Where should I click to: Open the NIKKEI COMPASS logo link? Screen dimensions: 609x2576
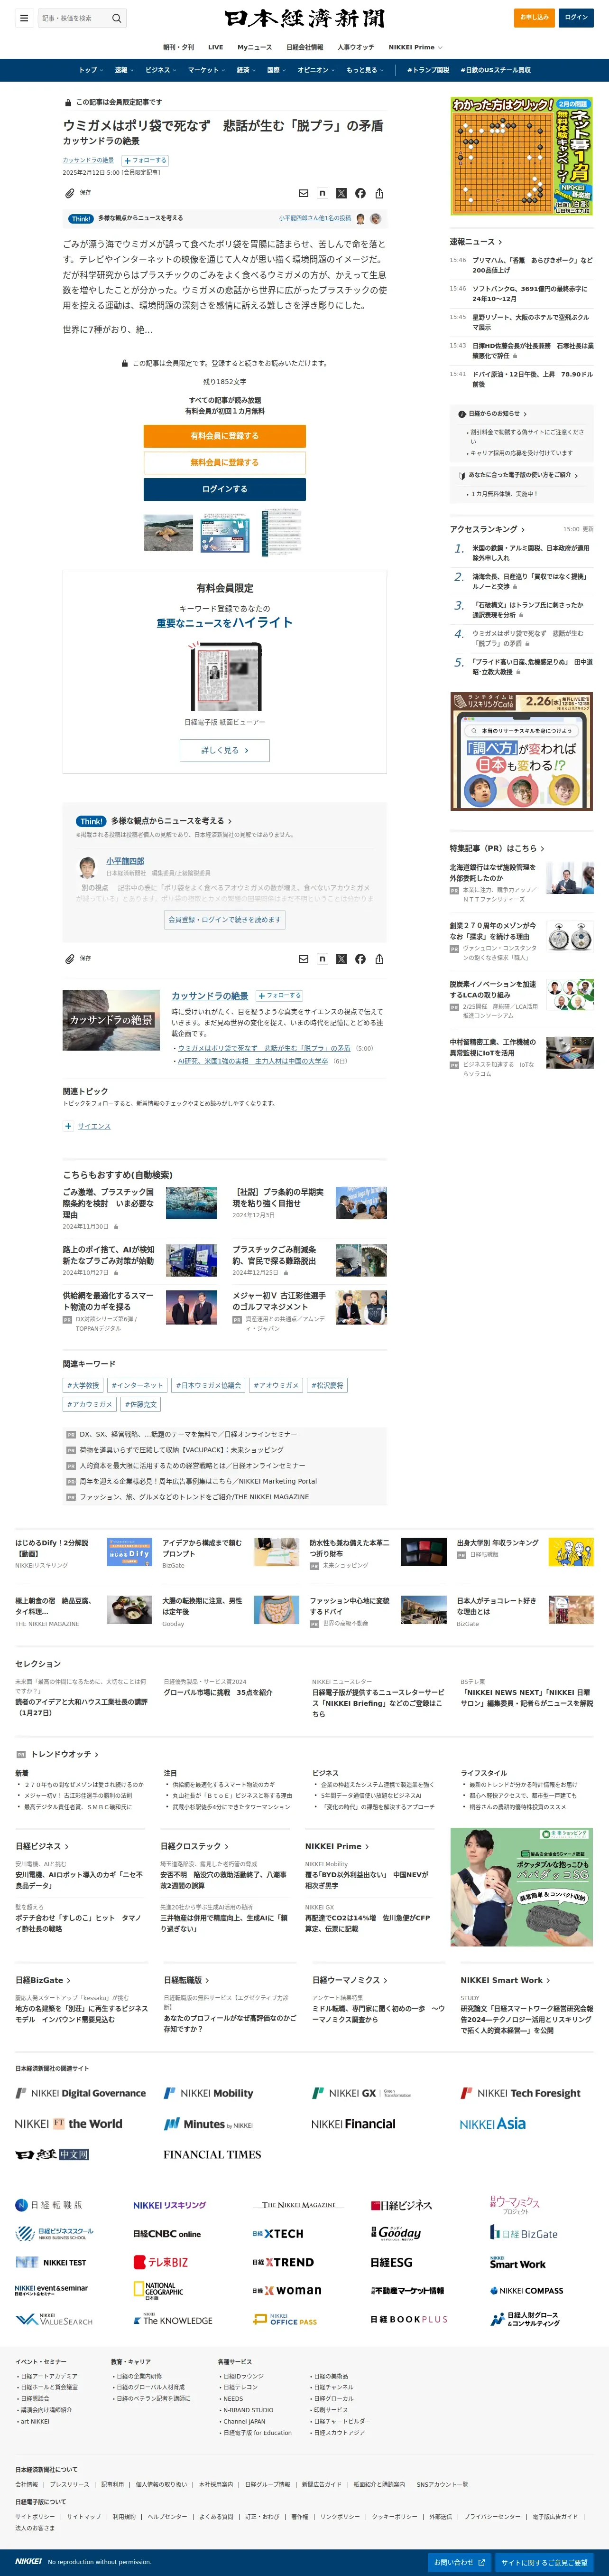click(526, 2290)
